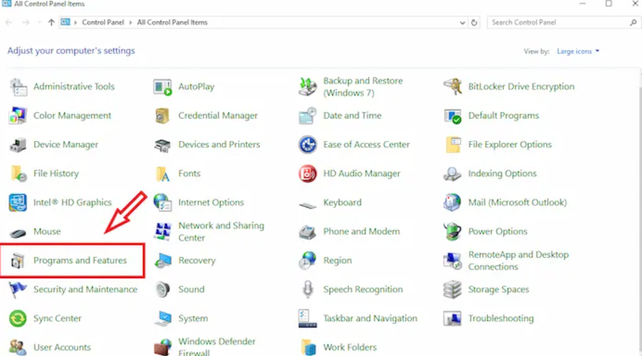Image resolution: width=642 pixels, height=356 pixels.
Task: Open the Work Folders icon
Action: [x=307, y=347]
